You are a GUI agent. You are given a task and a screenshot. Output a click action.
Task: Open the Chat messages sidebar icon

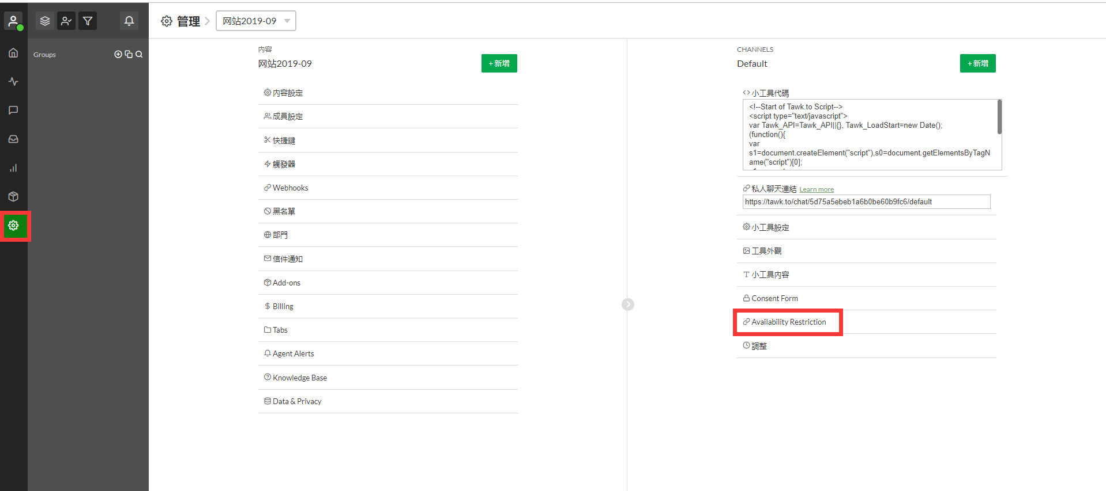click(13, 110)
